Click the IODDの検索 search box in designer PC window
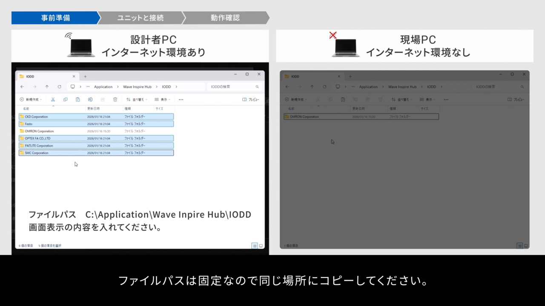The image size is (545, 306). click(x=232, y=87)
